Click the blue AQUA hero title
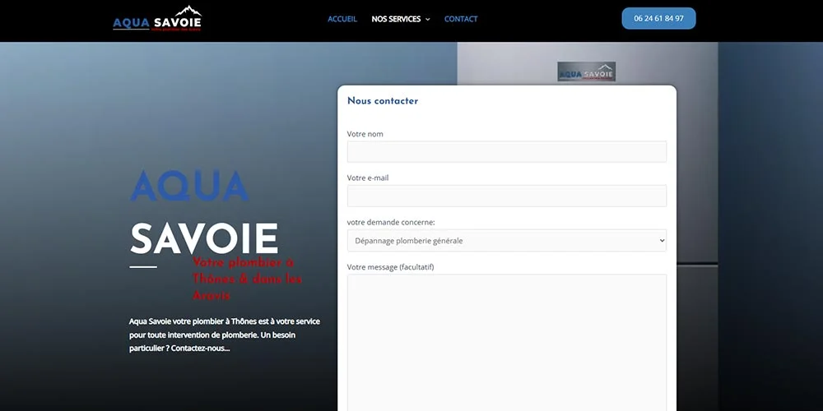The image size is (823, 411). tap(189, 187)
